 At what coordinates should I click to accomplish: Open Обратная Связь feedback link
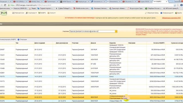click(152, 13)
